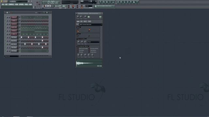The height and width of the screenshot is (117, 209).
Task: Toggle Pattern/Song mode switch beside Play
Action: (44, 6)
